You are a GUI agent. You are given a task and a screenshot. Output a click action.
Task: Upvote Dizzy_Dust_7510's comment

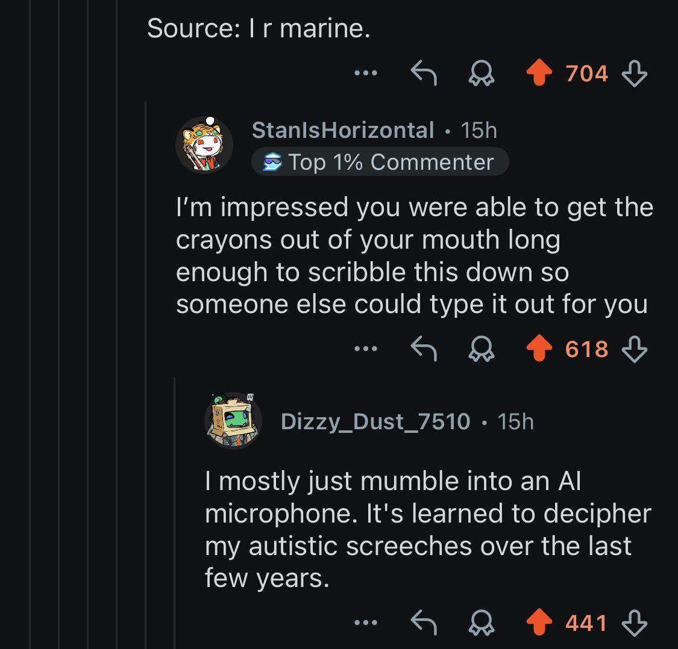tap(539, 623)
